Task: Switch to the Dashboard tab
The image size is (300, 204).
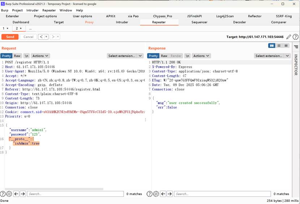Action: tap(21, 22)
